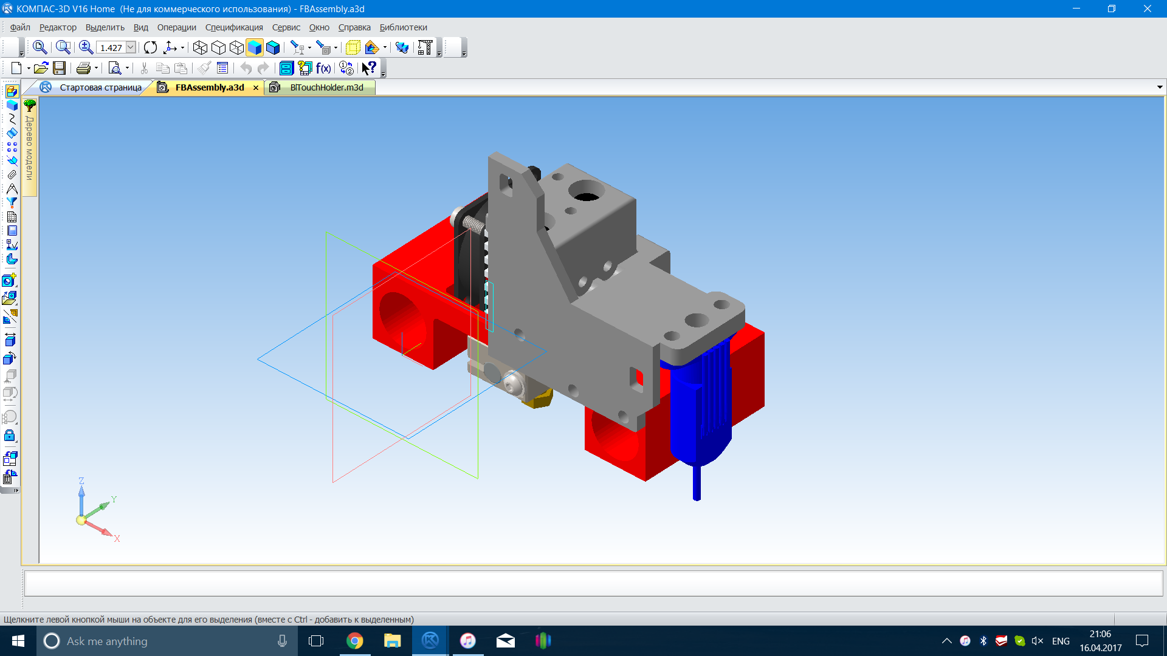
Task: Click the model tree icon
Action: click(30, 106)
